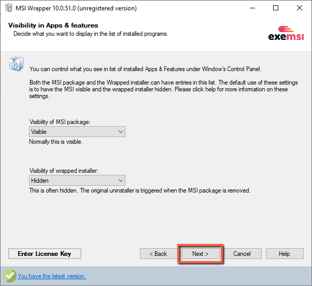The height and width of the screenshot is (286, 312).
Task: Click the 'Visibility of wrapped installer:' label
Action: pyautogui.click(x=64, y=171)
